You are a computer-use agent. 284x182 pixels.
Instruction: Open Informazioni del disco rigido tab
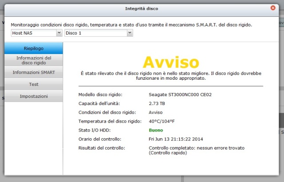(x=34, y=60)
